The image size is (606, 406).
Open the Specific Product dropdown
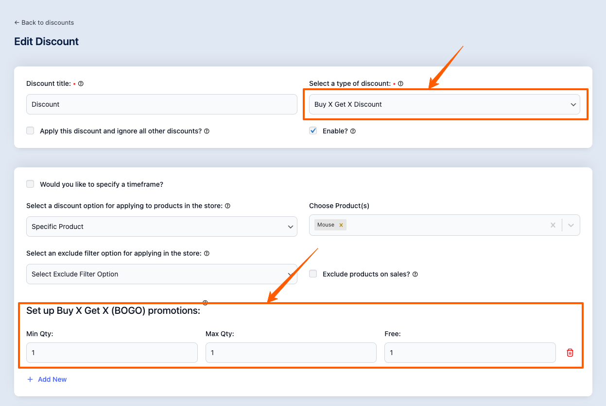[161, 227]
